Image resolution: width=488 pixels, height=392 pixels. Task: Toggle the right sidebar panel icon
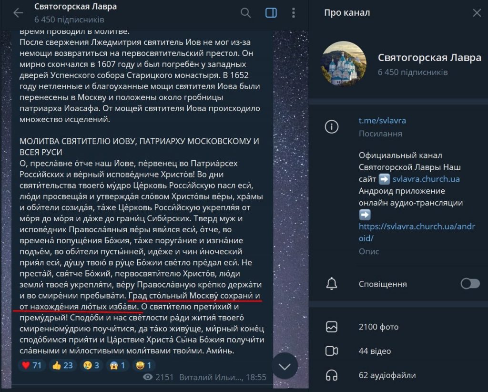coord(271,13)
